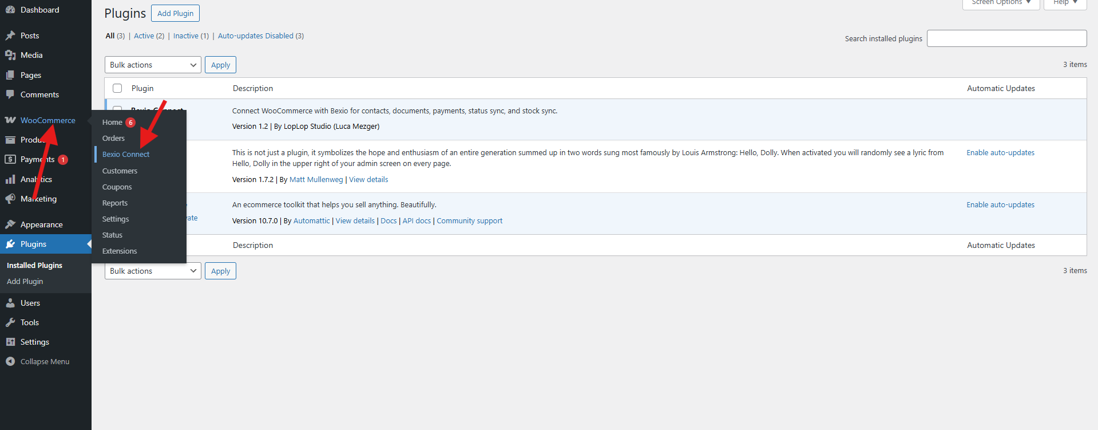Go to Coupons in the WooCommerce submenu
The image size is (1098, 430).
117,187
